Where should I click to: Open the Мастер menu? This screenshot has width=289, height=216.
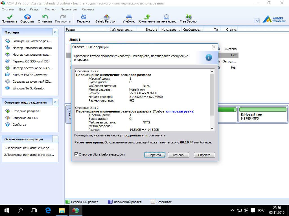pos(50,9)
